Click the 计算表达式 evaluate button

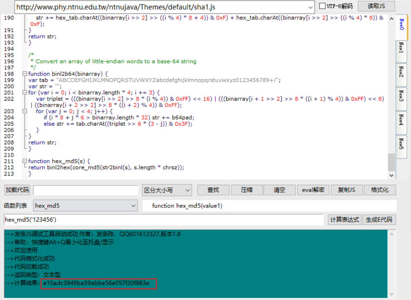(345, 220)
